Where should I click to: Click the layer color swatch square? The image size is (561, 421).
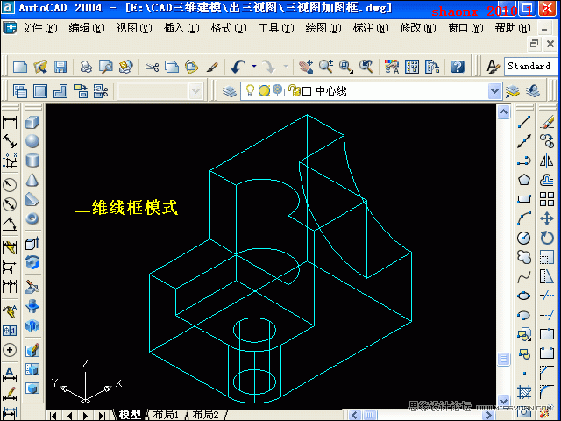[x=307, y=91]
